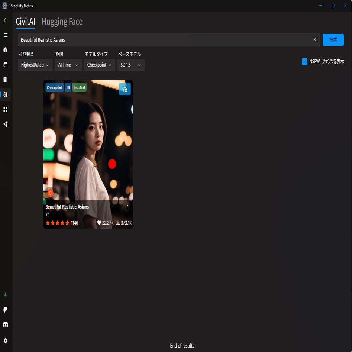This screenshot has width=352, height=352.
Task: Click the orange C creator avatar
Action: 50,193
